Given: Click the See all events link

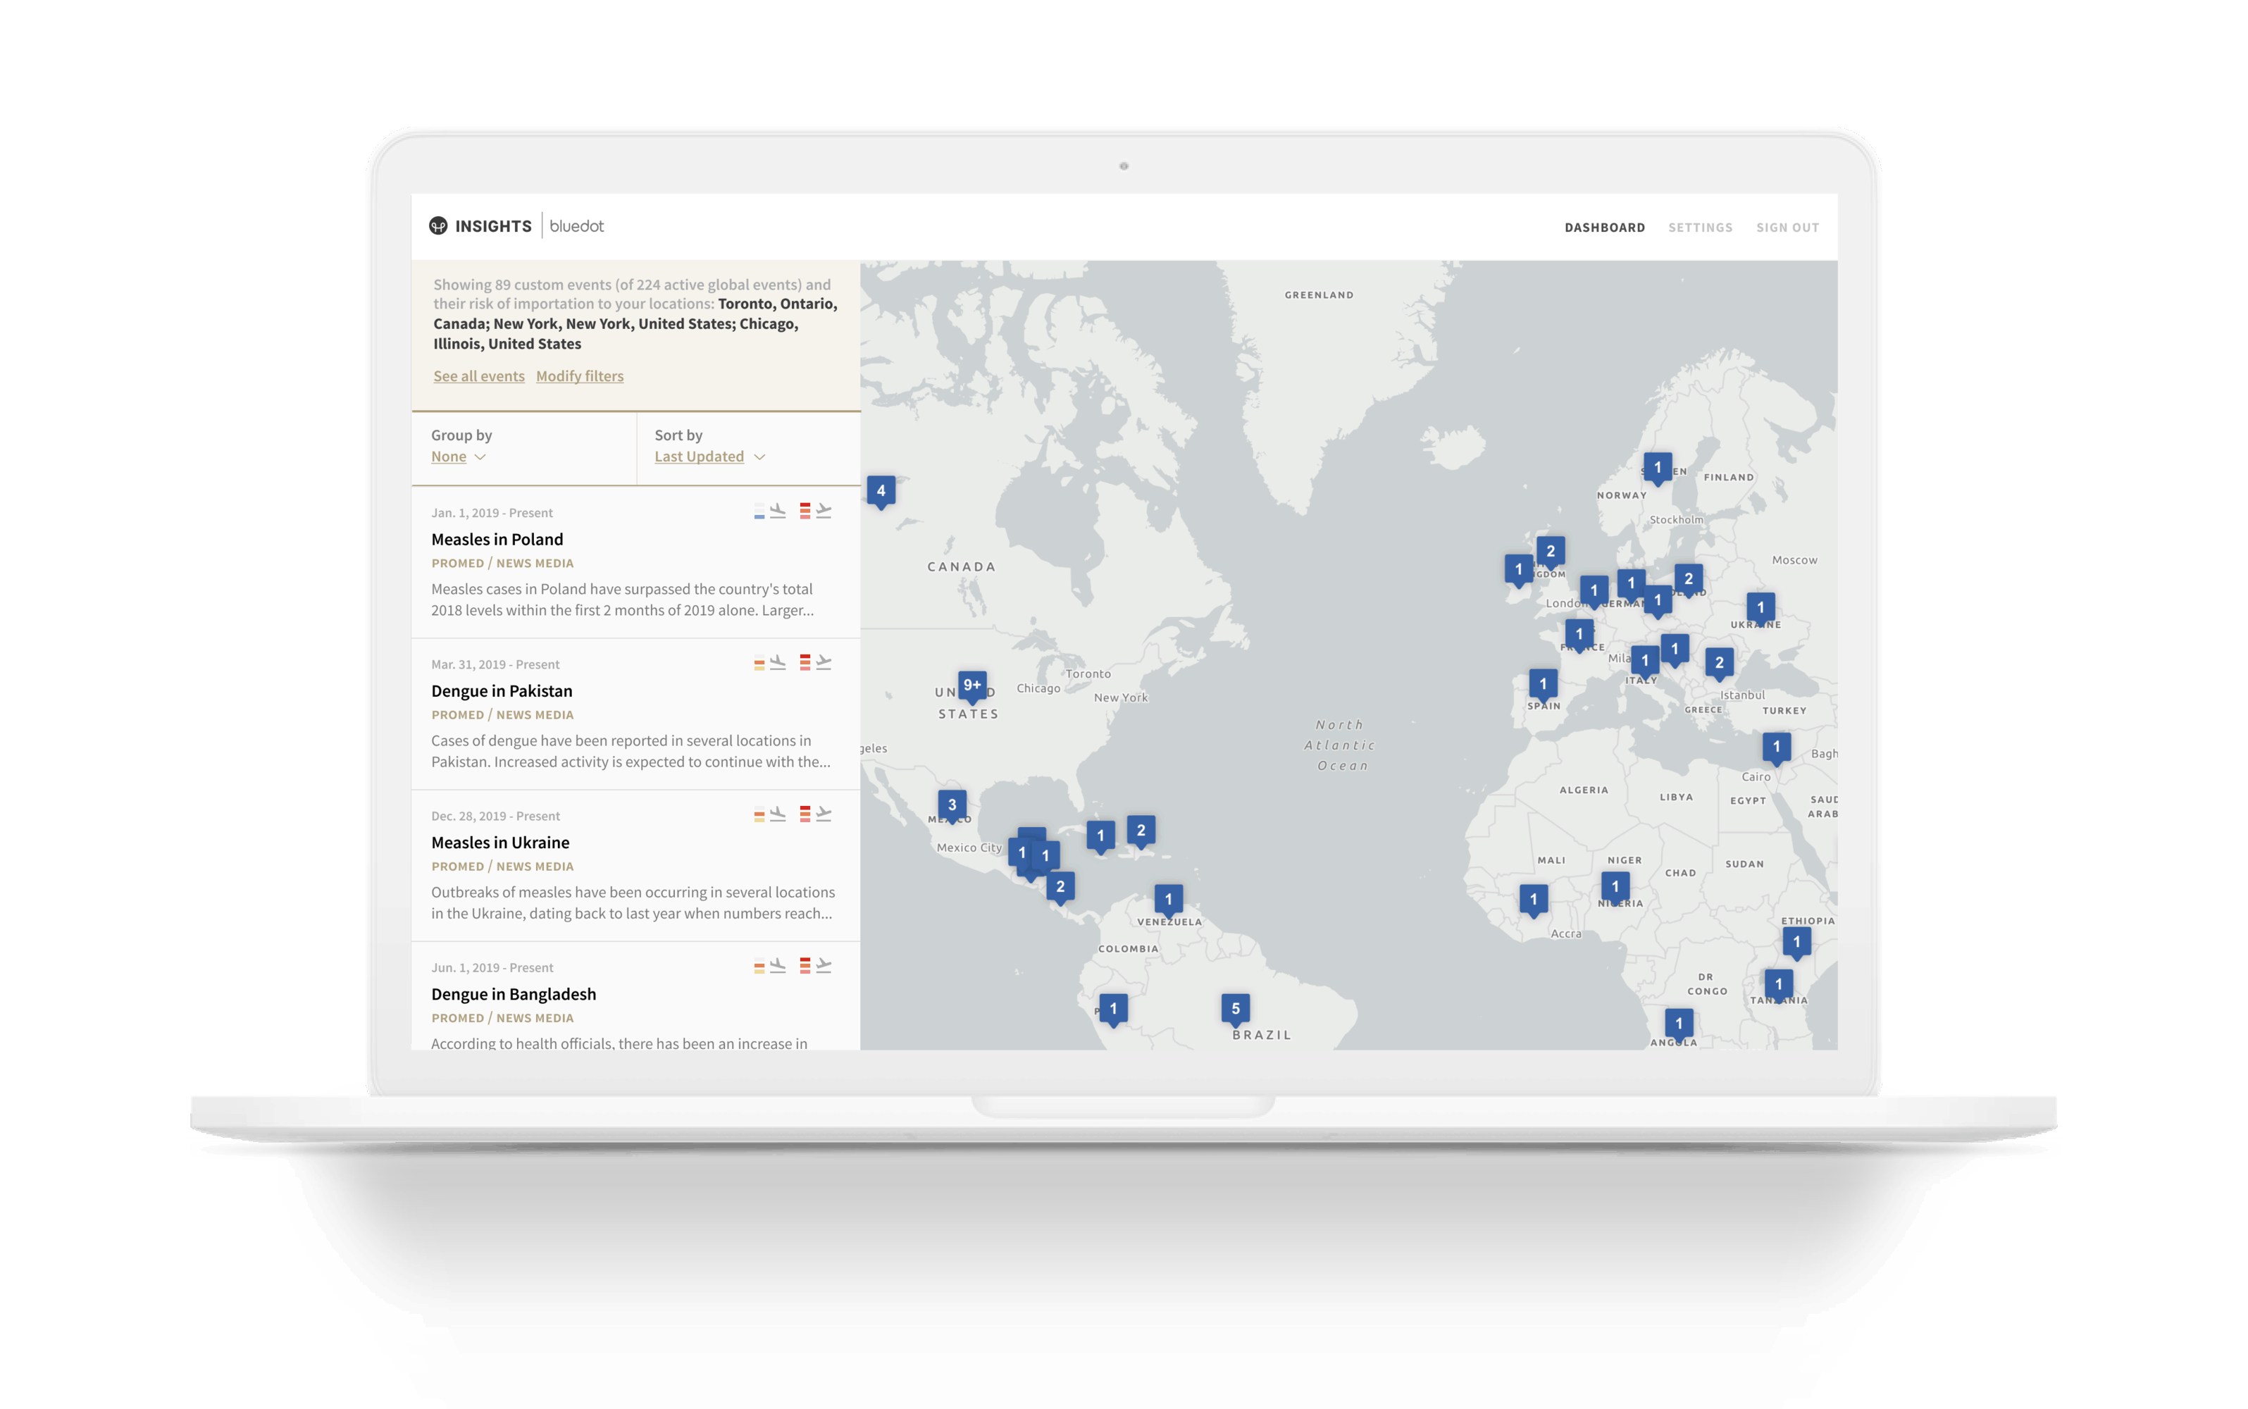Looking at the screenshot, I should (x=479, y=375).
